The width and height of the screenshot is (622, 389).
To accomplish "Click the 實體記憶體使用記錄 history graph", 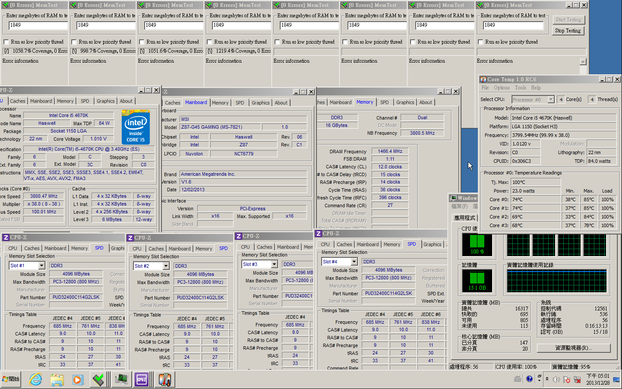I will 557,281.
